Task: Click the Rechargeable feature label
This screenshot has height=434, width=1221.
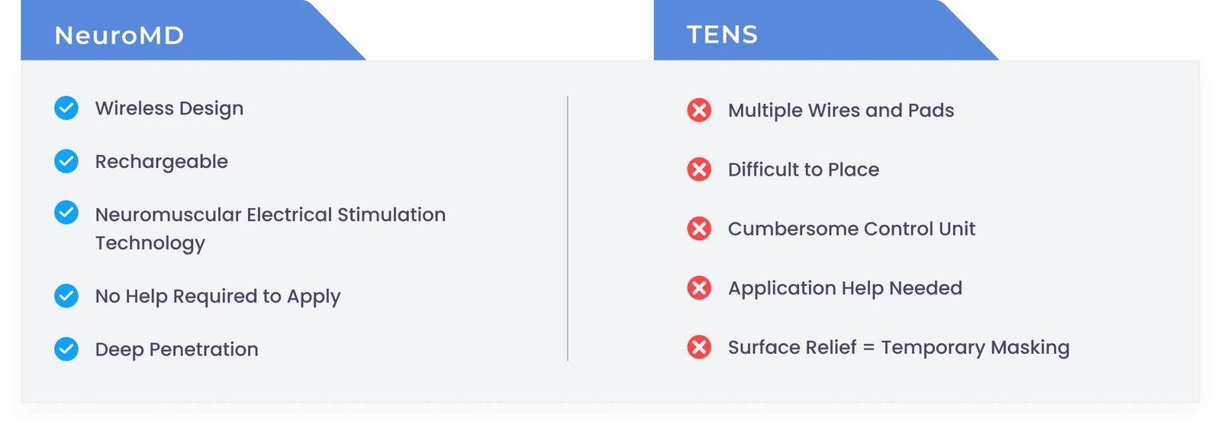Action: coord(162,162)
